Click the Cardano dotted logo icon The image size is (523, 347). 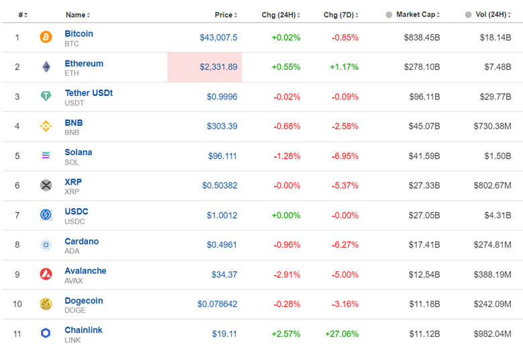tap(46, 244)
